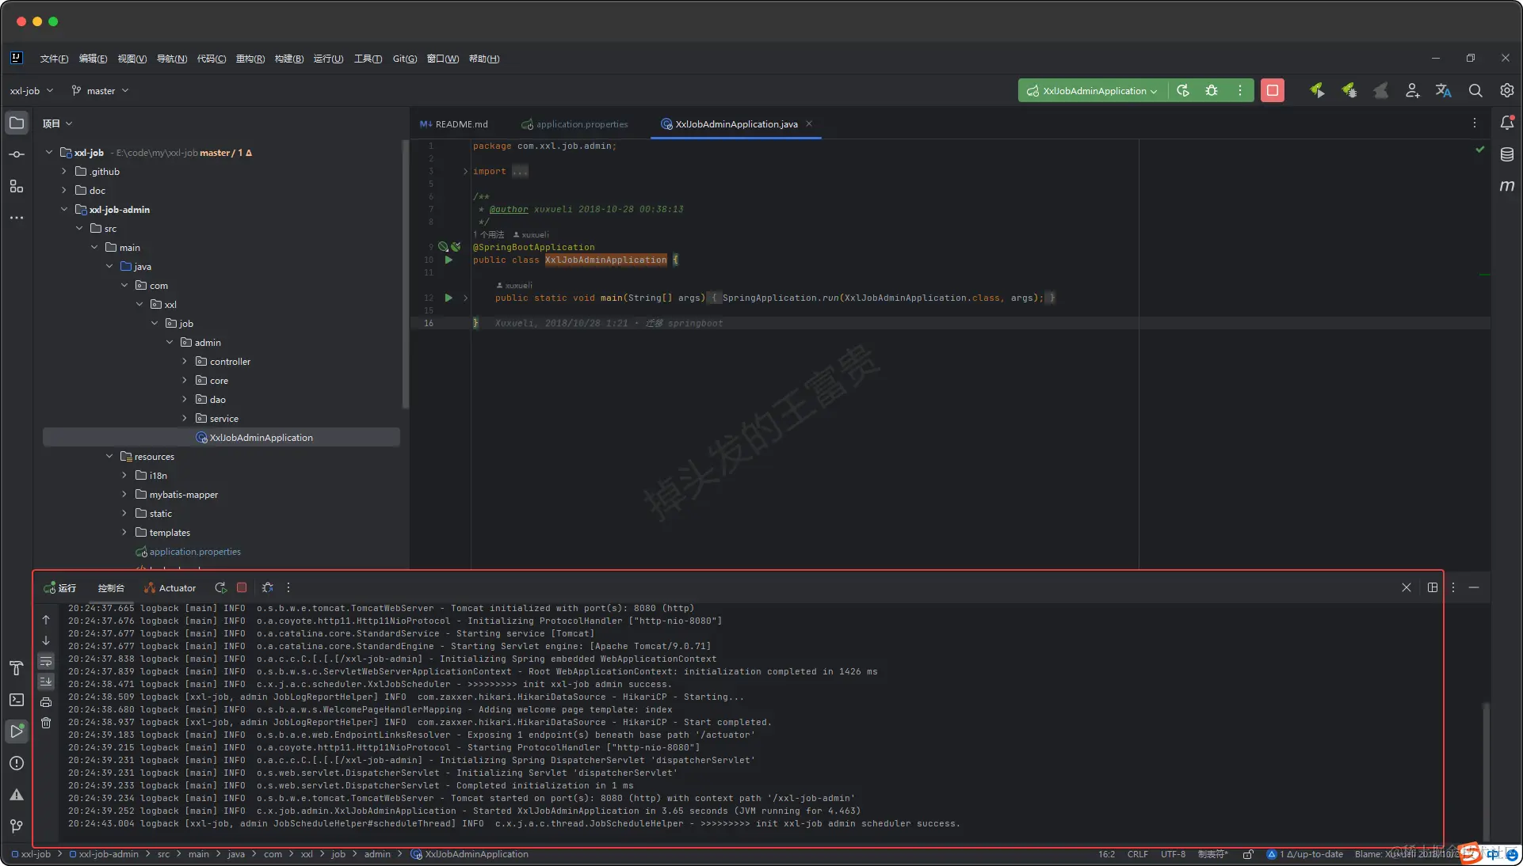Toggle soft-wrap in run console
The width and height of the screenshot is (1523, 866).
click(46, 661)
